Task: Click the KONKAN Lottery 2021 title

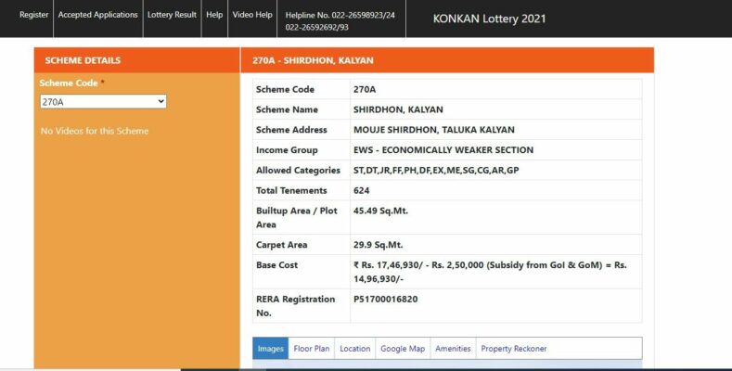Action: pyautogui.click(x=489, y=19)
